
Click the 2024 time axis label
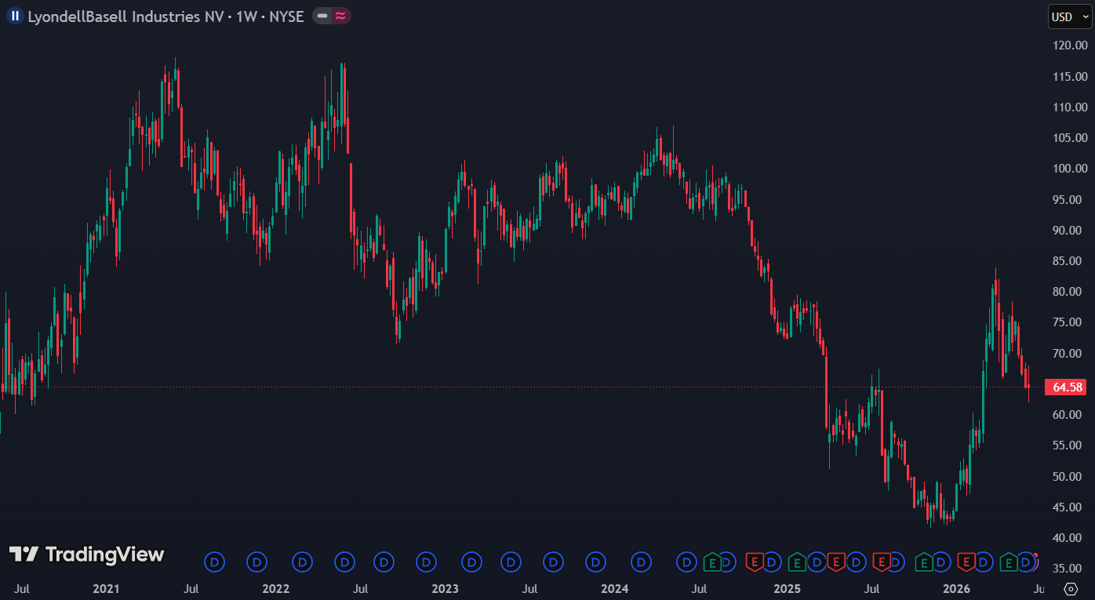click(615, 588)
